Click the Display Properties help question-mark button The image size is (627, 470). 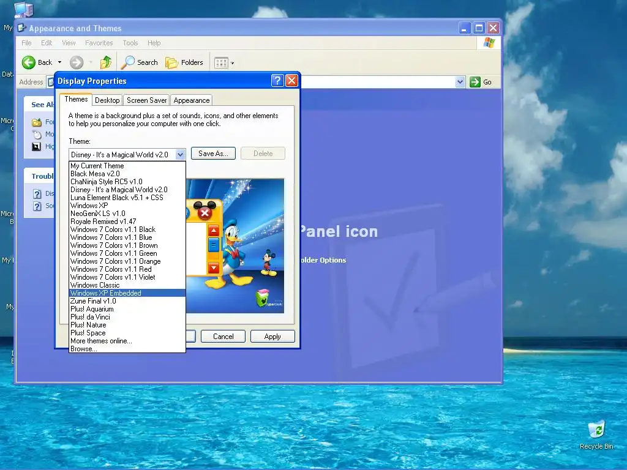277,81
